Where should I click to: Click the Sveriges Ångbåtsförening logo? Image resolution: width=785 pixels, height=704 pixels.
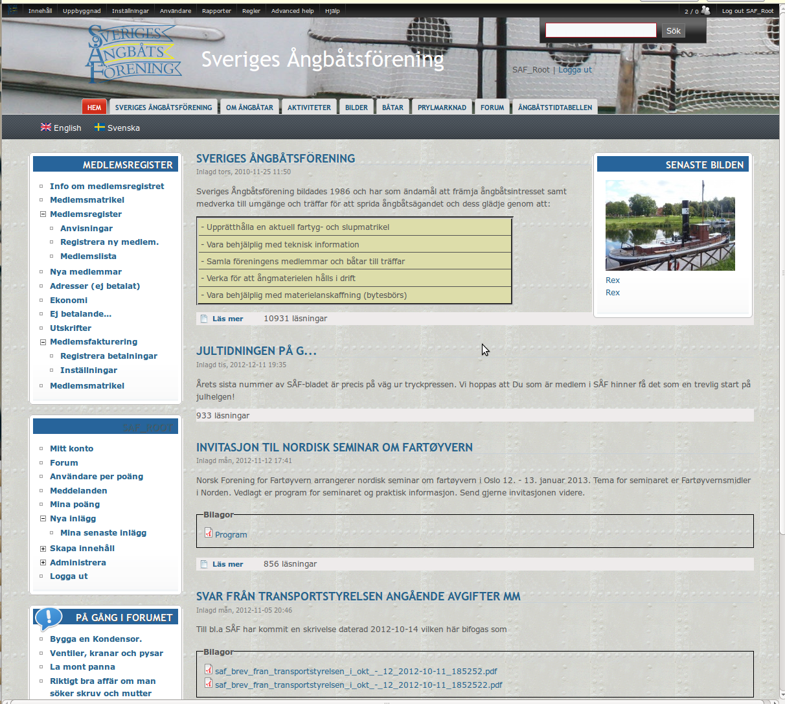(x=133, y=54)
